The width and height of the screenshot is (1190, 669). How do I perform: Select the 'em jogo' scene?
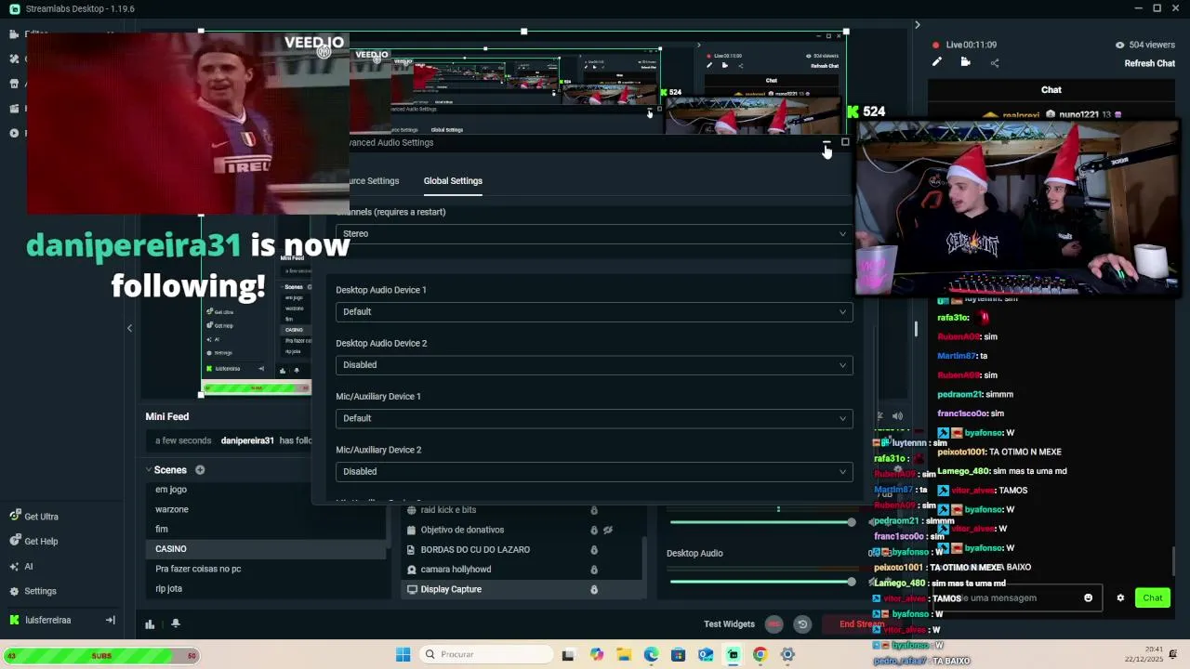[171, 490]
